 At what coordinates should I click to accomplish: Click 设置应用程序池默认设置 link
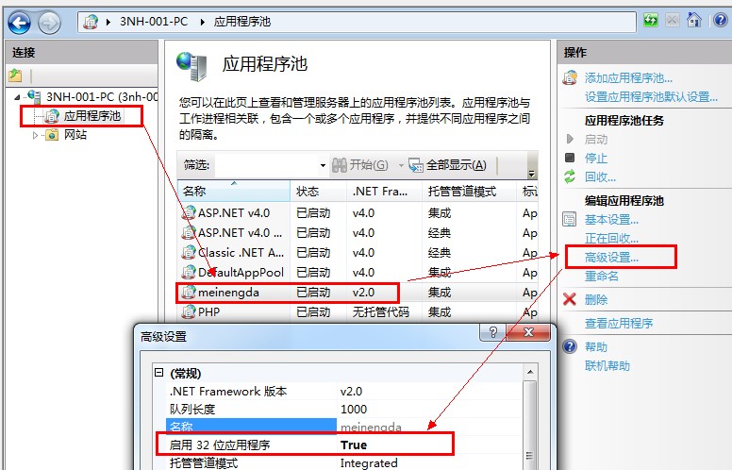click(651, 96)
